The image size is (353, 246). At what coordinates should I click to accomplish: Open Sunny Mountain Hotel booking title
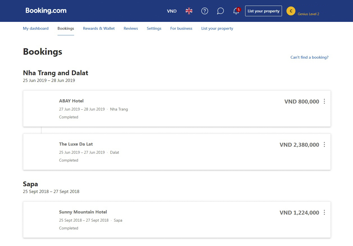[83, 212]
